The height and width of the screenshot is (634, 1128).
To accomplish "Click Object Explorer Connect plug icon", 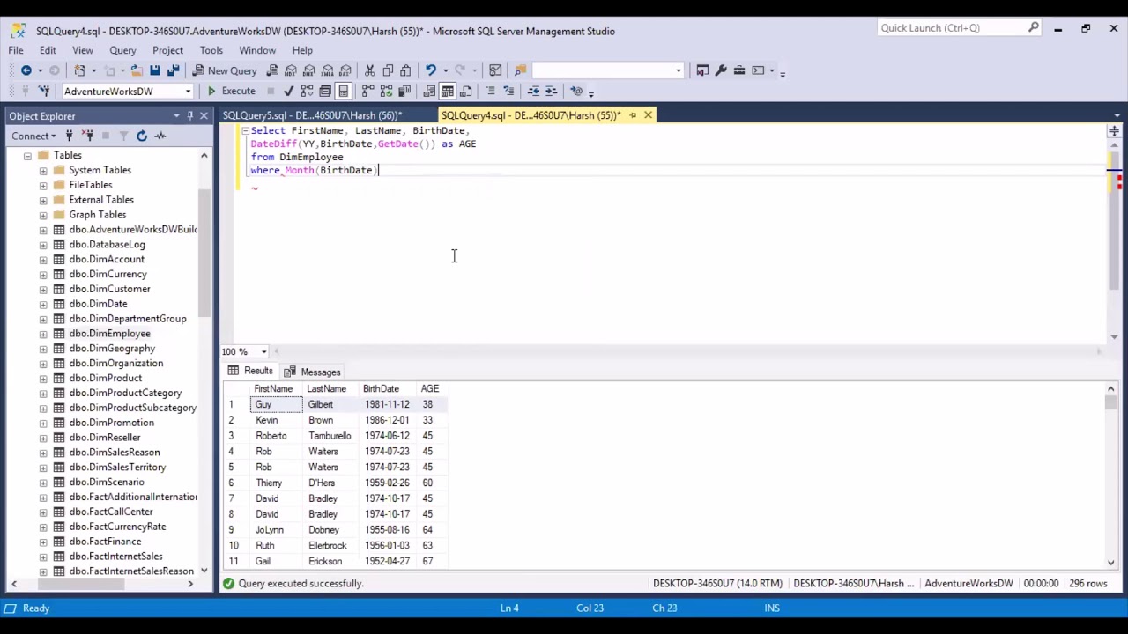I will click(69, 136).
